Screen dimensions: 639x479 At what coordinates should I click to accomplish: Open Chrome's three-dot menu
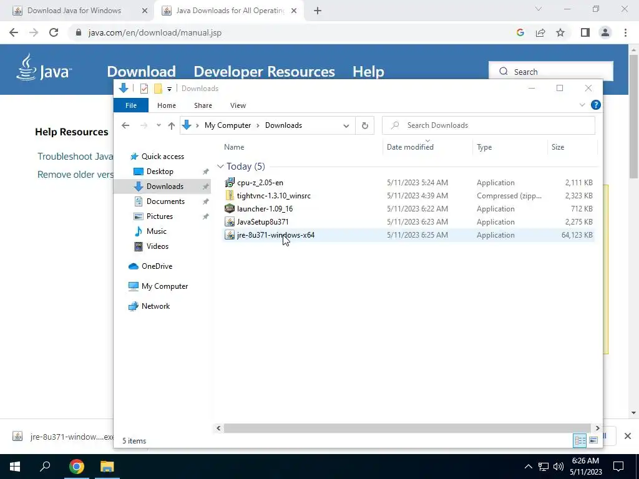625,32
